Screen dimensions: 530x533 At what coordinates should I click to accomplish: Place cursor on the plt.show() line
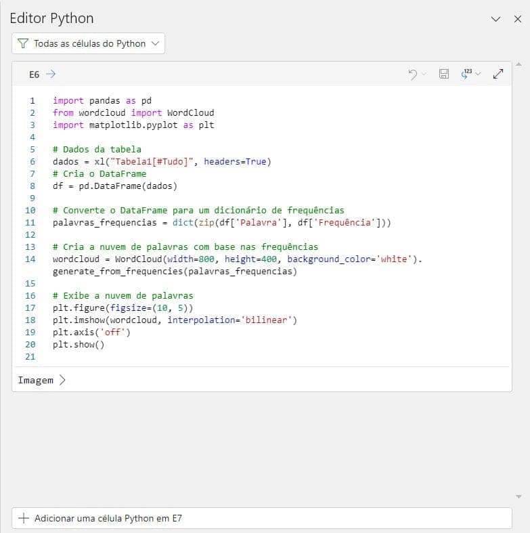point(79,344)
